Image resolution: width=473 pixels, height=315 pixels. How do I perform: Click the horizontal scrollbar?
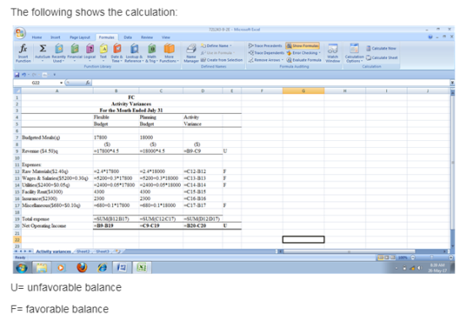[x=348, y=252]
